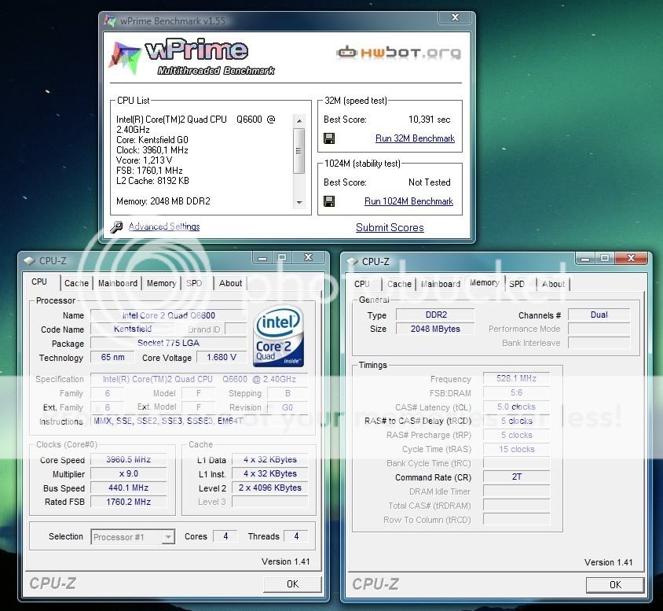
Task: Minimize the left CPU-Z window
Action: [x=262, y=257]
